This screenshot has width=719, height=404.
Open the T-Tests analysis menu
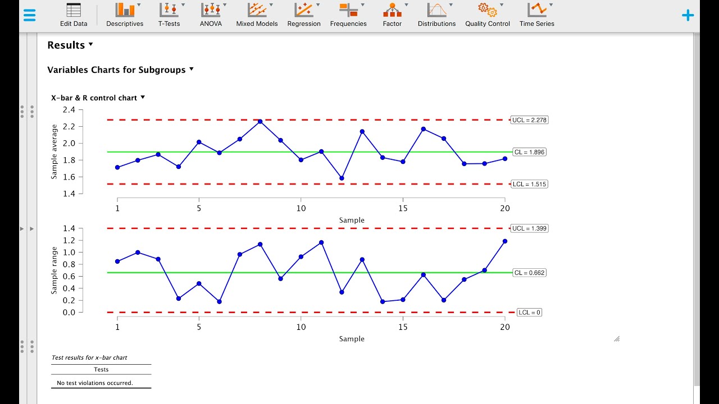[x=169, y=15]
